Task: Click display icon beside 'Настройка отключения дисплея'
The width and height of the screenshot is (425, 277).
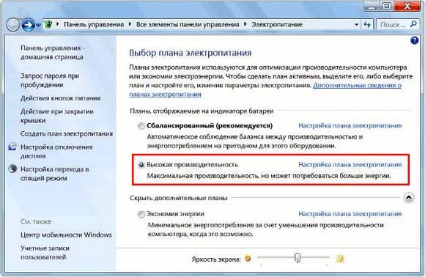Action: [x=12, y=147]
